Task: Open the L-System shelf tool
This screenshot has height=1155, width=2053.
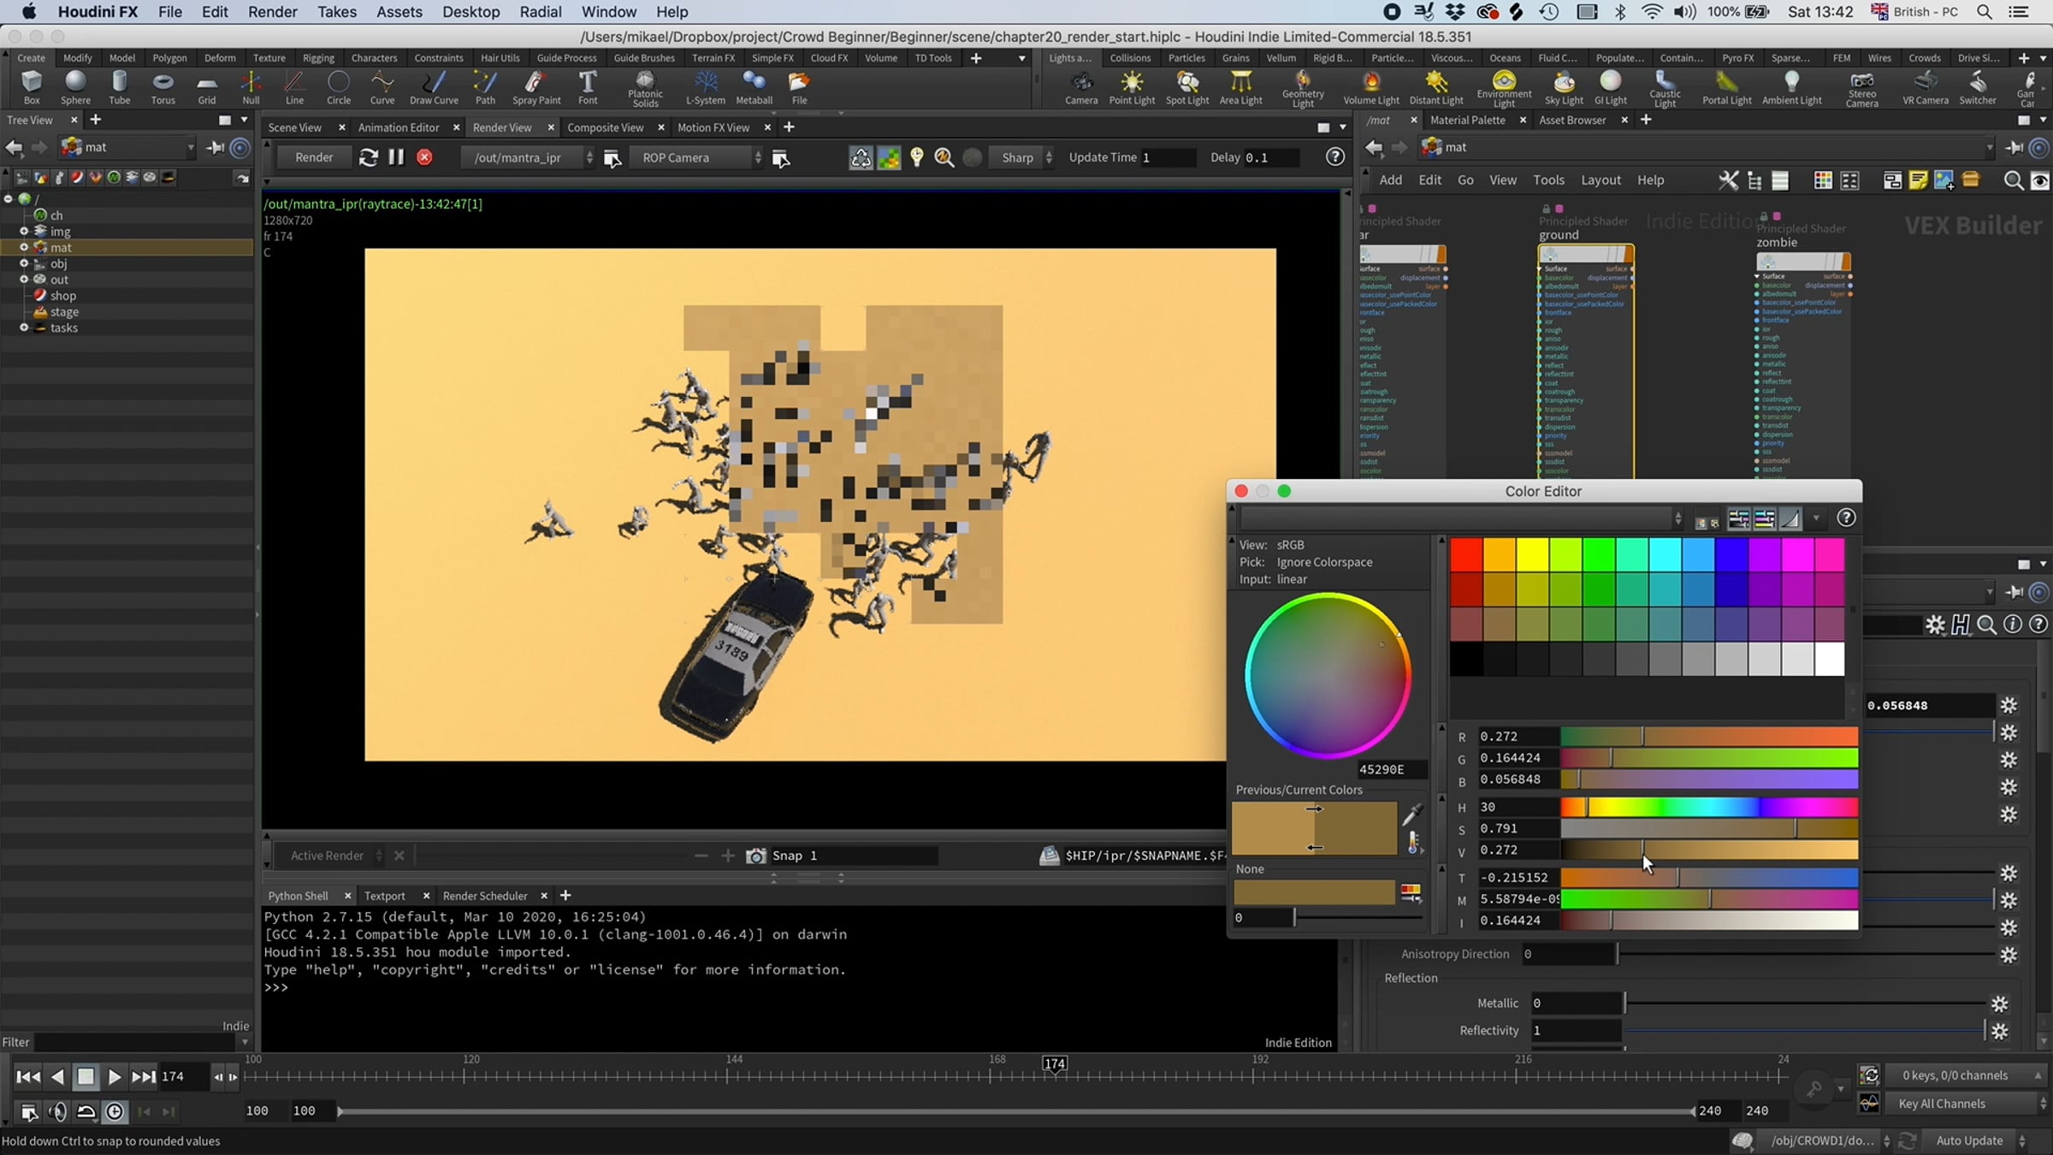Action: coord(706,87)
